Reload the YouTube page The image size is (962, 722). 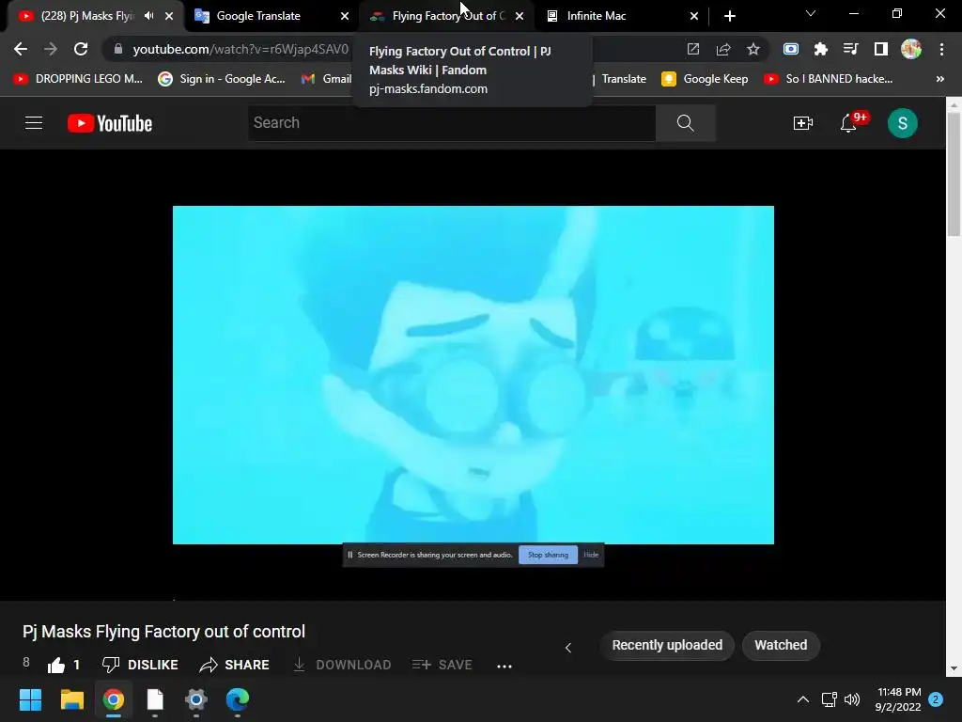click(81, 49)
